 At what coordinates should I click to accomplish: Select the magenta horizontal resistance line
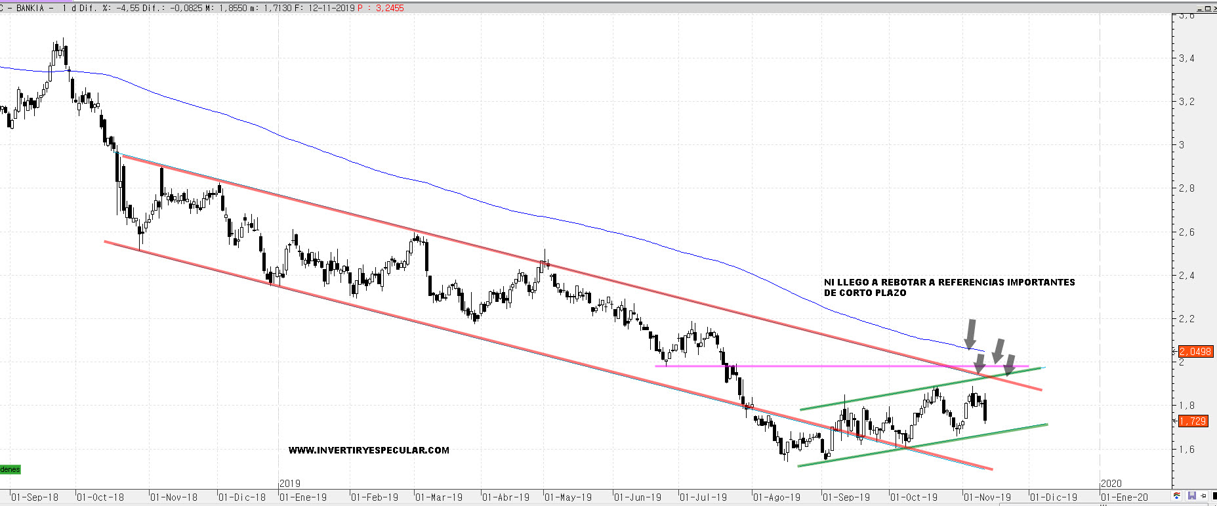[820, 366]
